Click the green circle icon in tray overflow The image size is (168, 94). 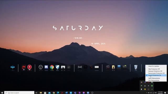(152, 86)
